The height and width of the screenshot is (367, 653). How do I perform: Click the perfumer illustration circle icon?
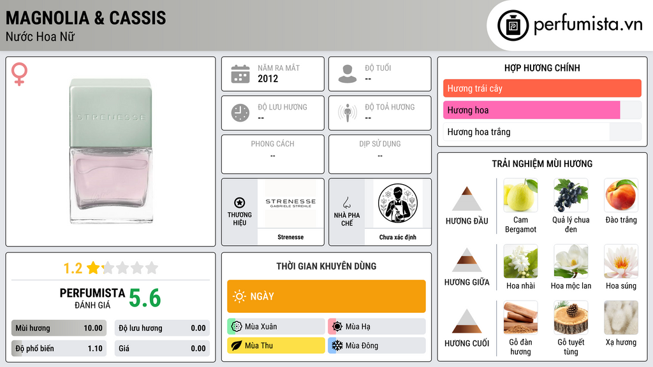click(398, 203)
